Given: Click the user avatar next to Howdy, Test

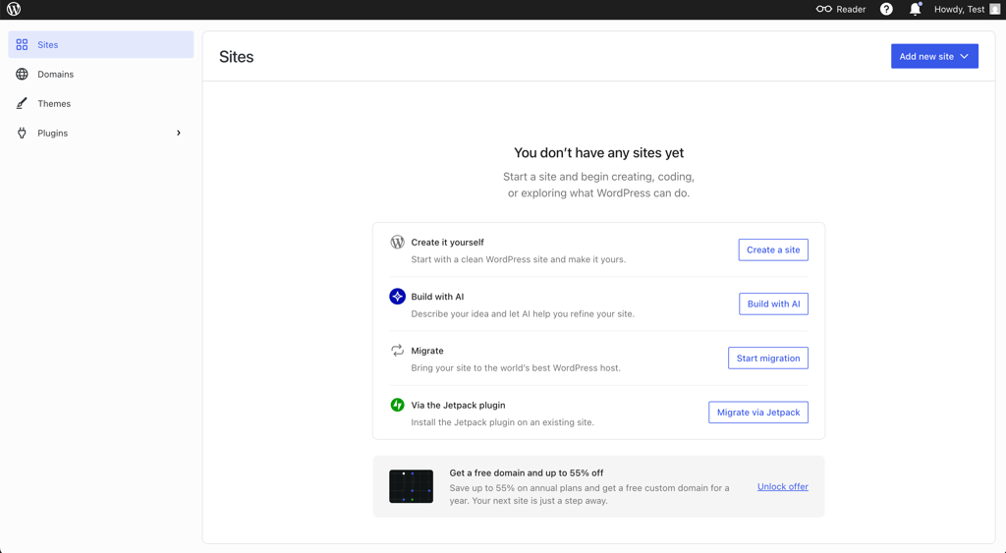Looking at the screenshot, I should (x=994, y=9).
